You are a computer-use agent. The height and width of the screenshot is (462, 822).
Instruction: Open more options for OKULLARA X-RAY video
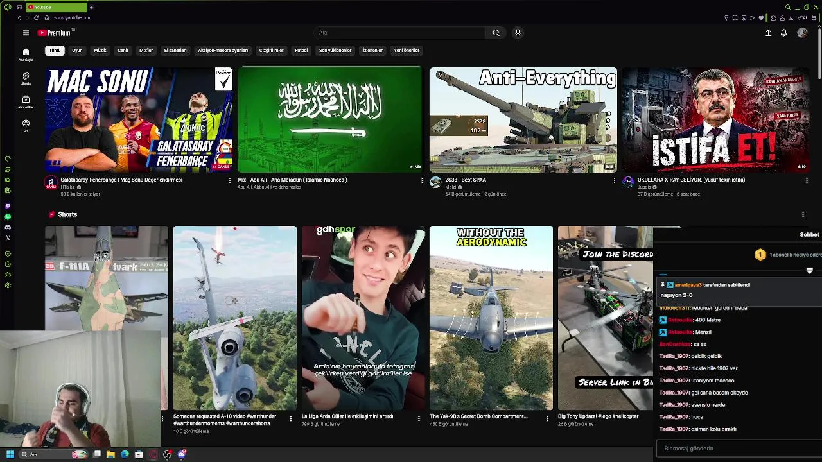coord(807,180)
